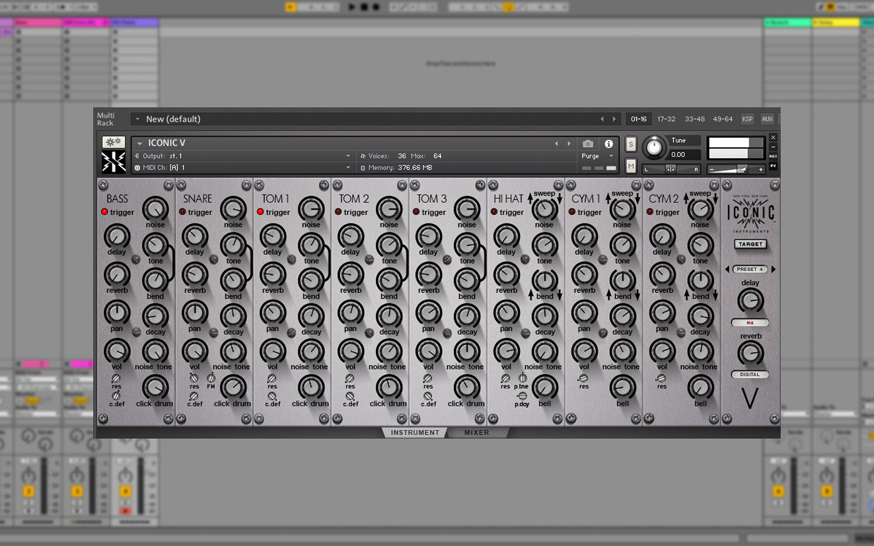Click the CYM 1 sweep down arrow
Viewport: 874px width, 546px height.
[637, 198]
